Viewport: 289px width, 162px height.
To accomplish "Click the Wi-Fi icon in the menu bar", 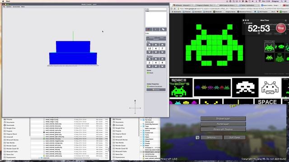I will [260, 1].
